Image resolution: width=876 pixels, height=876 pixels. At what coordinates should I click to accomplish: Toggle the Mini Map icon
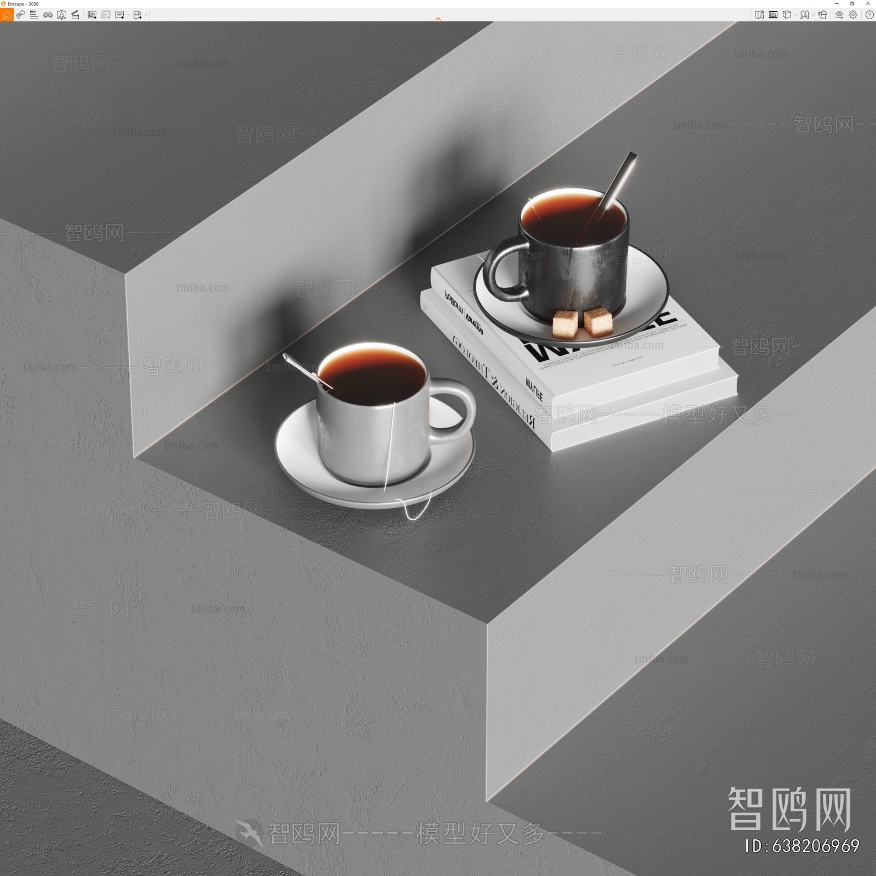point(759,15)
